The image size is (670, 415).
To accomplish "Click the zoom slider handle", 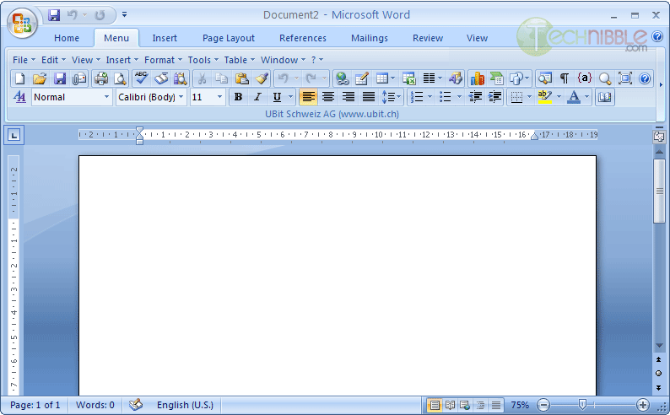I will click(x=582, y=404).
